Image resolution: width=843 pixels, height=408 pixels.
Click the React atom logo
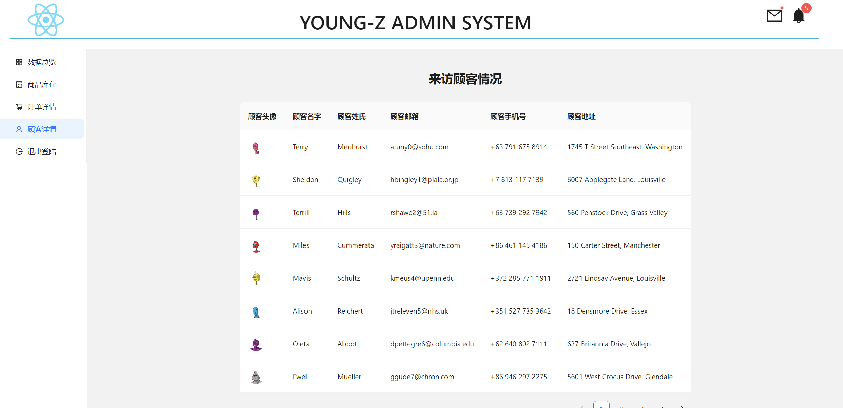(46, 20)
